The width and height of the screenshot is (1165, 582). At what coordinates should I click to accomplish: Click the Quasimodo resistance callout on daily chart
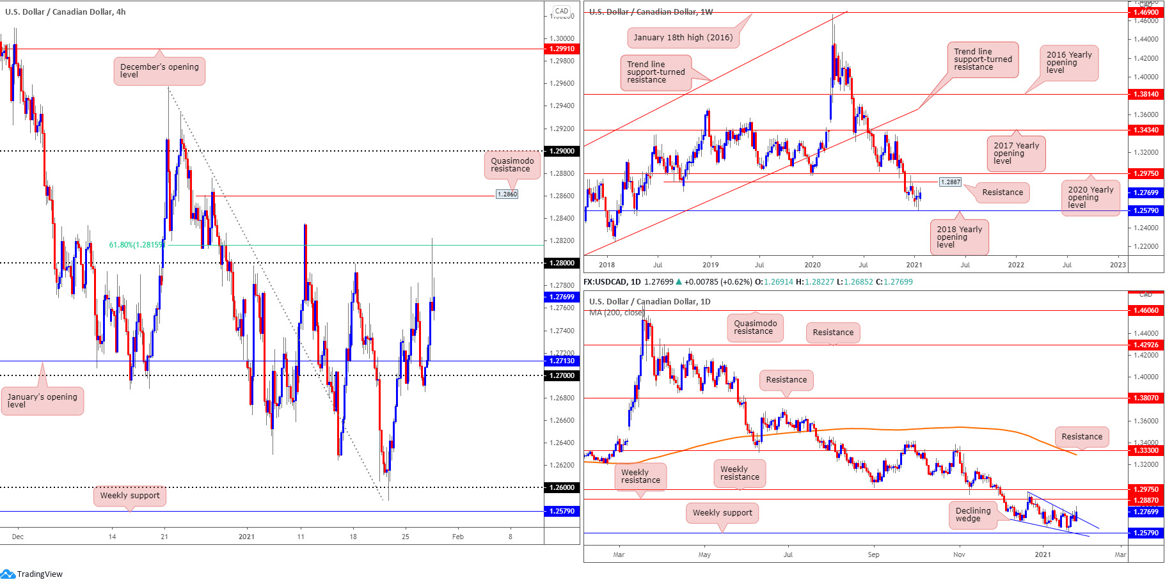pyautogui.click(x=755, y=327)
